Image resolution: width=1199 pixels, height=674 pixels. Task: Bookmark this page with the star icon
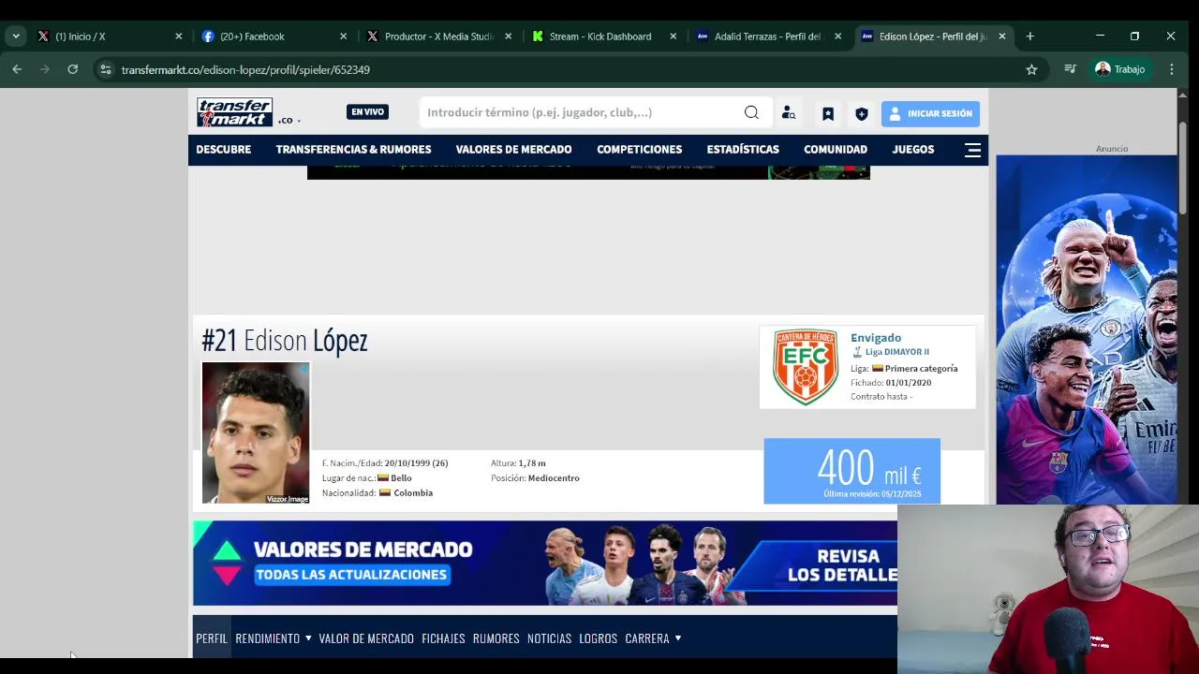click(1031, 69)
